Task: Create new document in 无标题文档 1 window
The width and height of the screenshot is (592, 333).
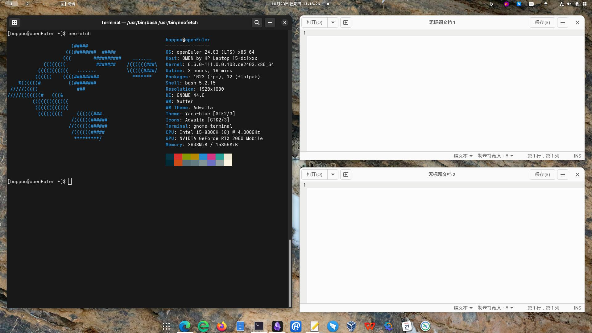Action: pyautogui.click(x=346, y=23)
